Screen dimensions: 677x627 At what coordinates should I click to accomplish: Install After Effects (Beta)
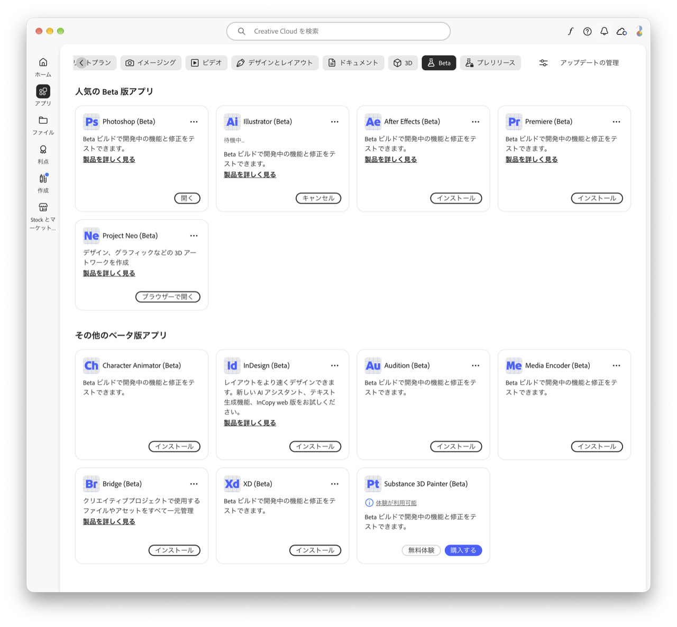[456, 198]
